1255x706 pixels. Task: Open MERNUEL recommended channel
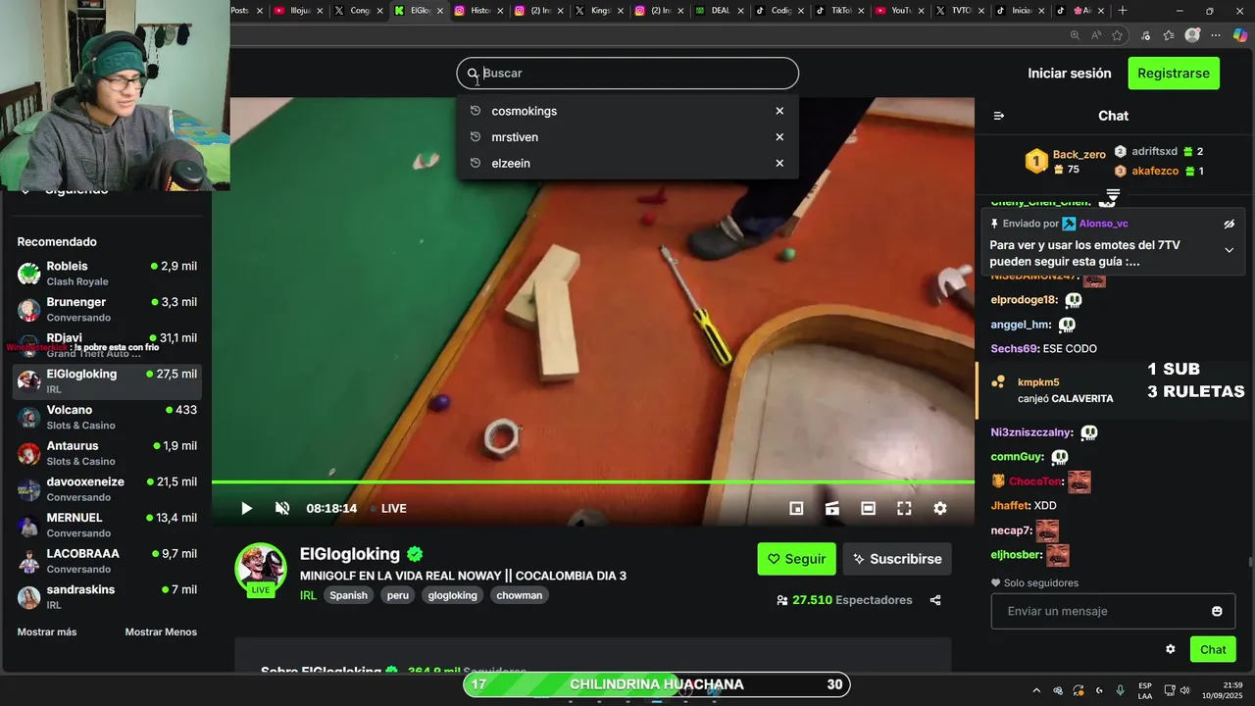[x=108, y=525]
